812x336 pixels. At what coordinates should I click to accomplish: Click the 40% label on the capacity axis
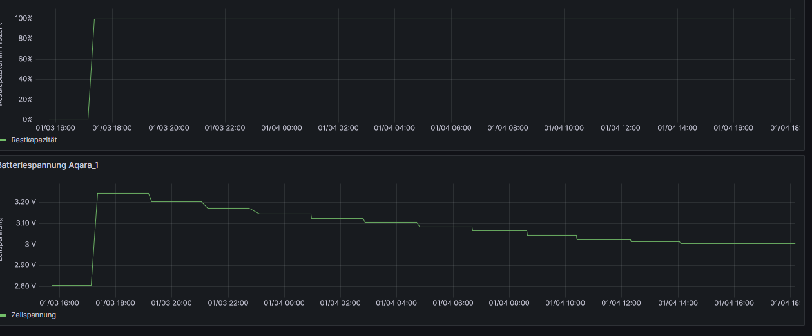[25, 79]
